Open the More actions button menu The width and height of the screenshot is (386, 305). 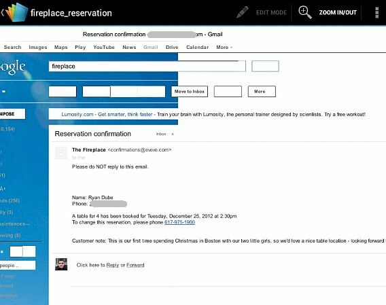[x=262, y=91]
